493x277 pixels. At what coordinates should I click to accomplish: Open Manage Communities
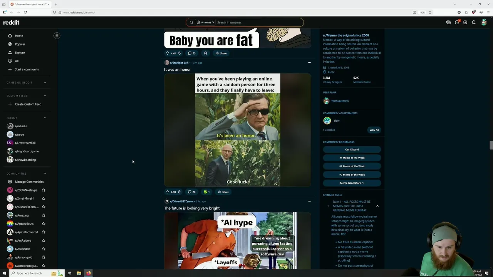point(29,182)
